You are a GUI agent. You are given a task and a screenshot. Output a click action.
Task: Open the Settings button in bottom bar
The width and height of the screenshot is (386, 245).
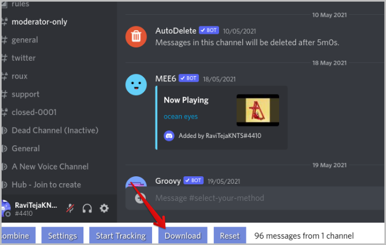pyautogui.click(x=62, y=236)
